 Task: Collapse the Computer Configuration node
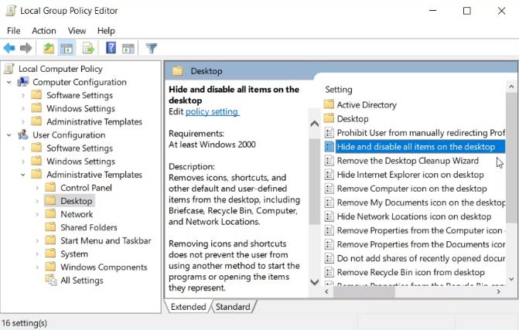pos(9,82)
